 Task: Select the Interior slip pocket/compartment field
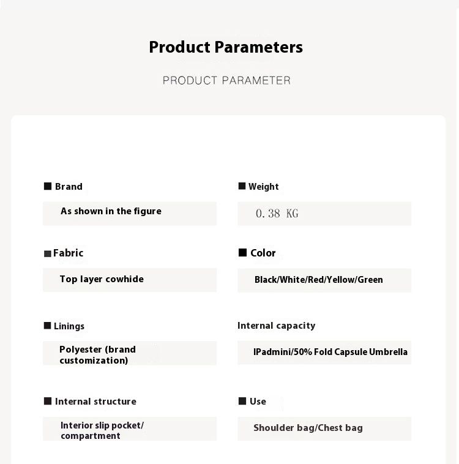tap(129, 429)
